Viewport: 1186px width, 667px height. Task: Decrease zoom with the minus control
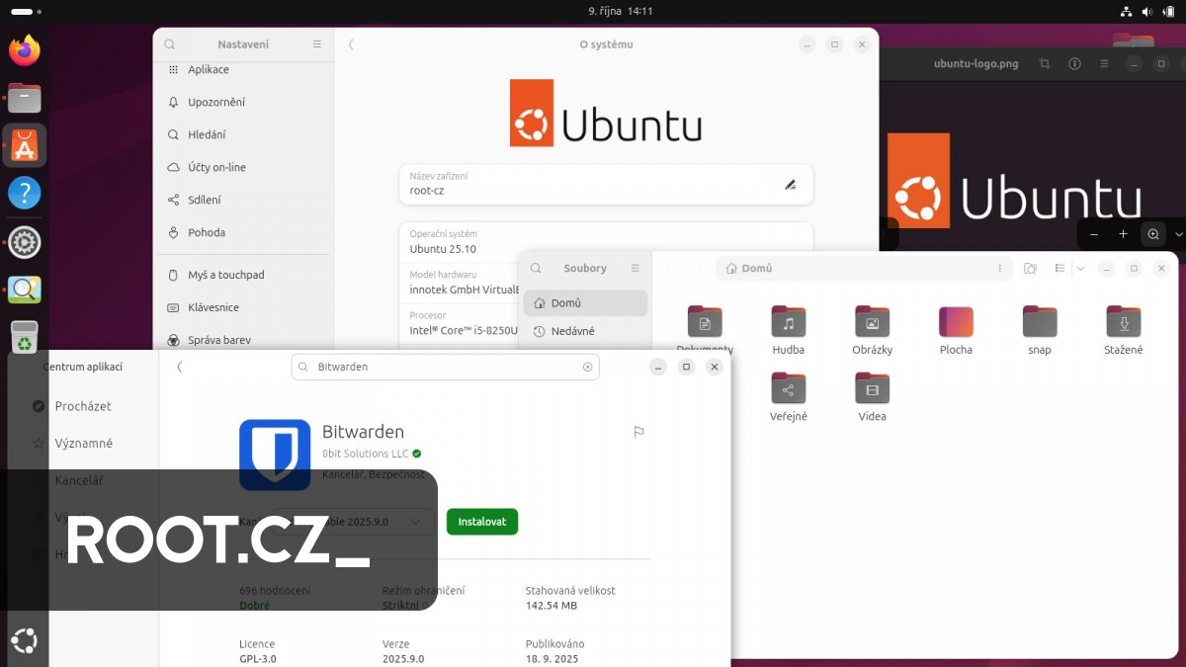coord(1093,234)
